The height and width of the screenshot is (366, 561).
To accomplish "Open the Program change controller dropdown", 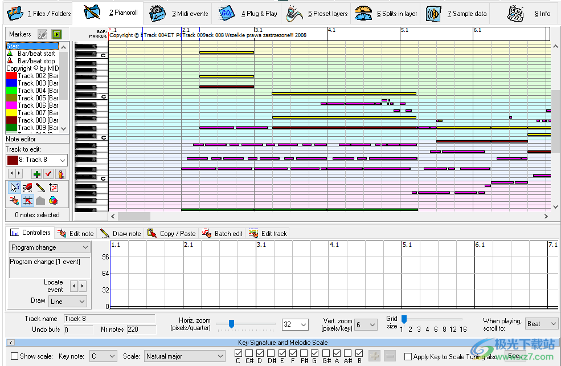I will click(50, 247).
